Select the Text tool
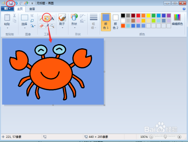 tap(52, 19)
